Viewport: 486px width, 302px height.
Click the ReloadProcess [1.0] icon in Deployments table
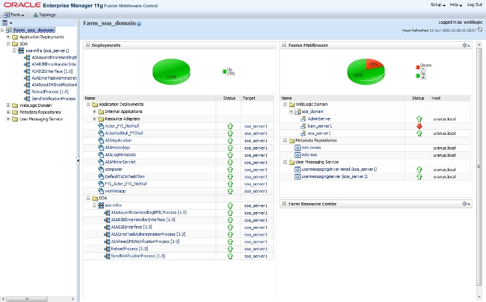107,249
